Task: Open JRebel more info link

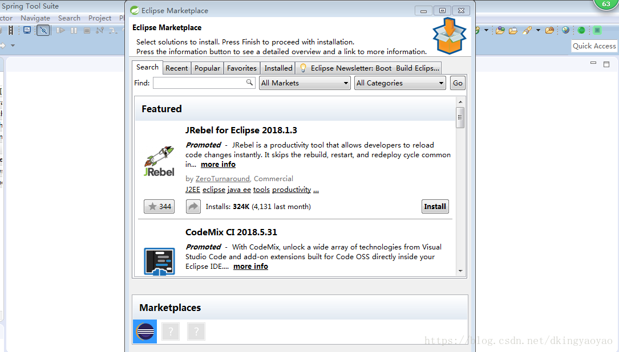Action: pyautogui.click(x=218, y=165)
